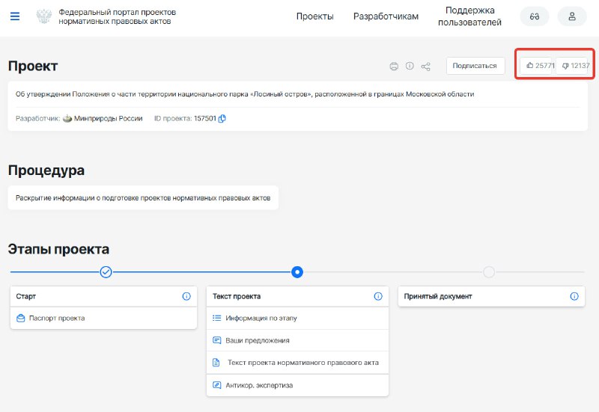Click info icon on Принятый документ card

coord(574,296)
